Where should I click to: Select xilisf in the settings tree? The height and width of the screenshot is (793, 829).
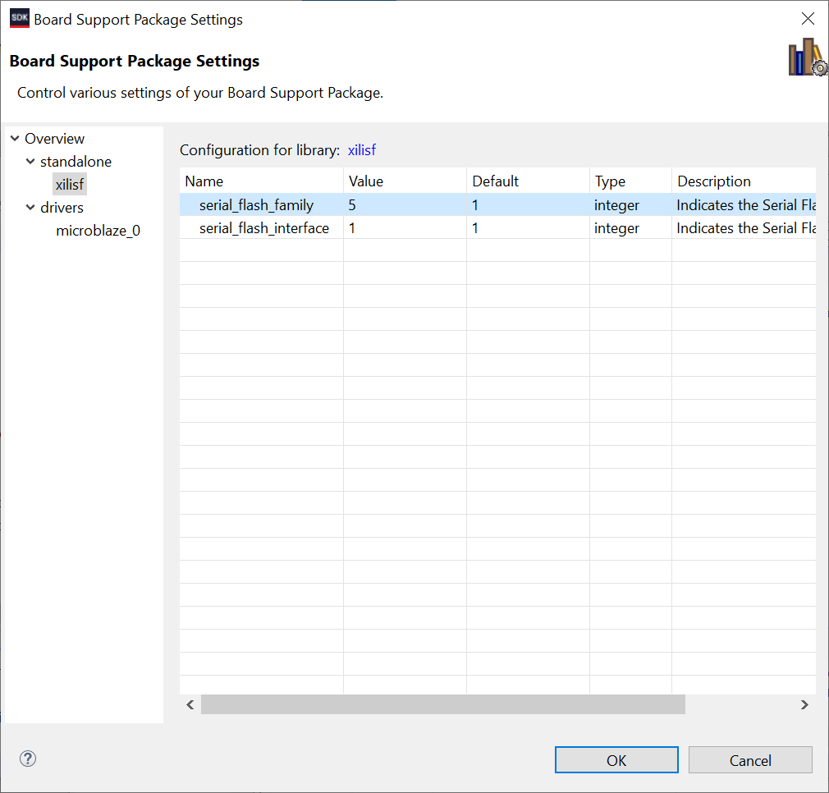[x=70, y=185]
